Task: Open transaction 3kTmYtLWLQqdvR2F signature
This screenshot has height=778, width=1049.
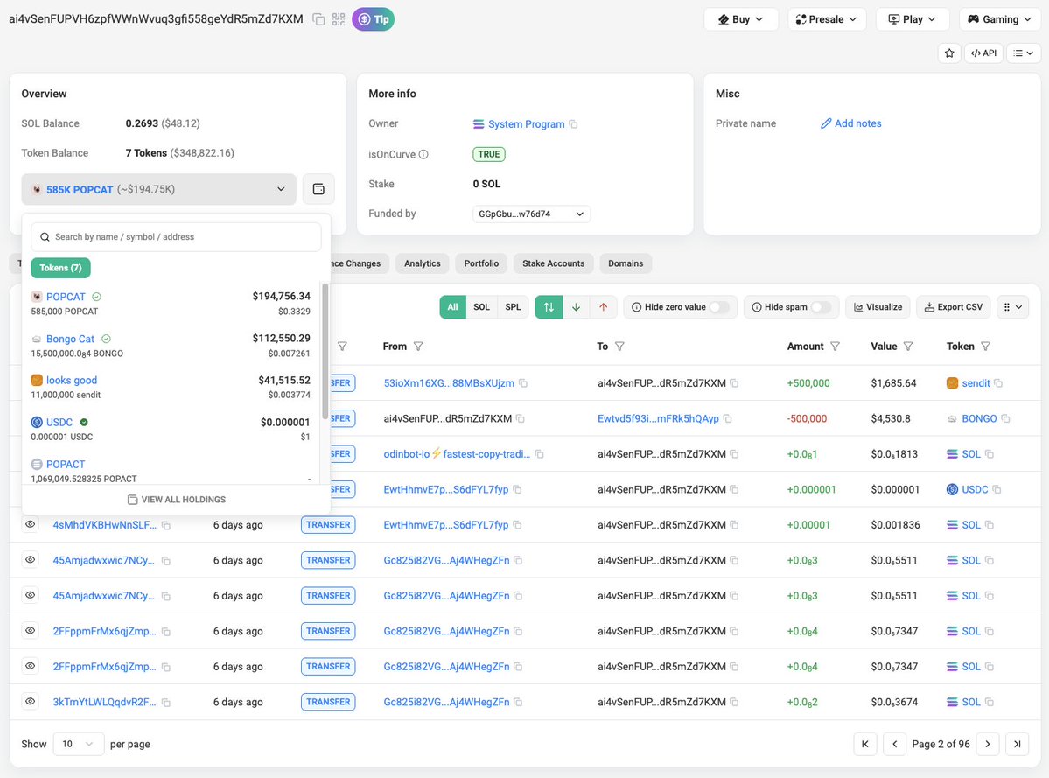Action: [x=104, y=703]
